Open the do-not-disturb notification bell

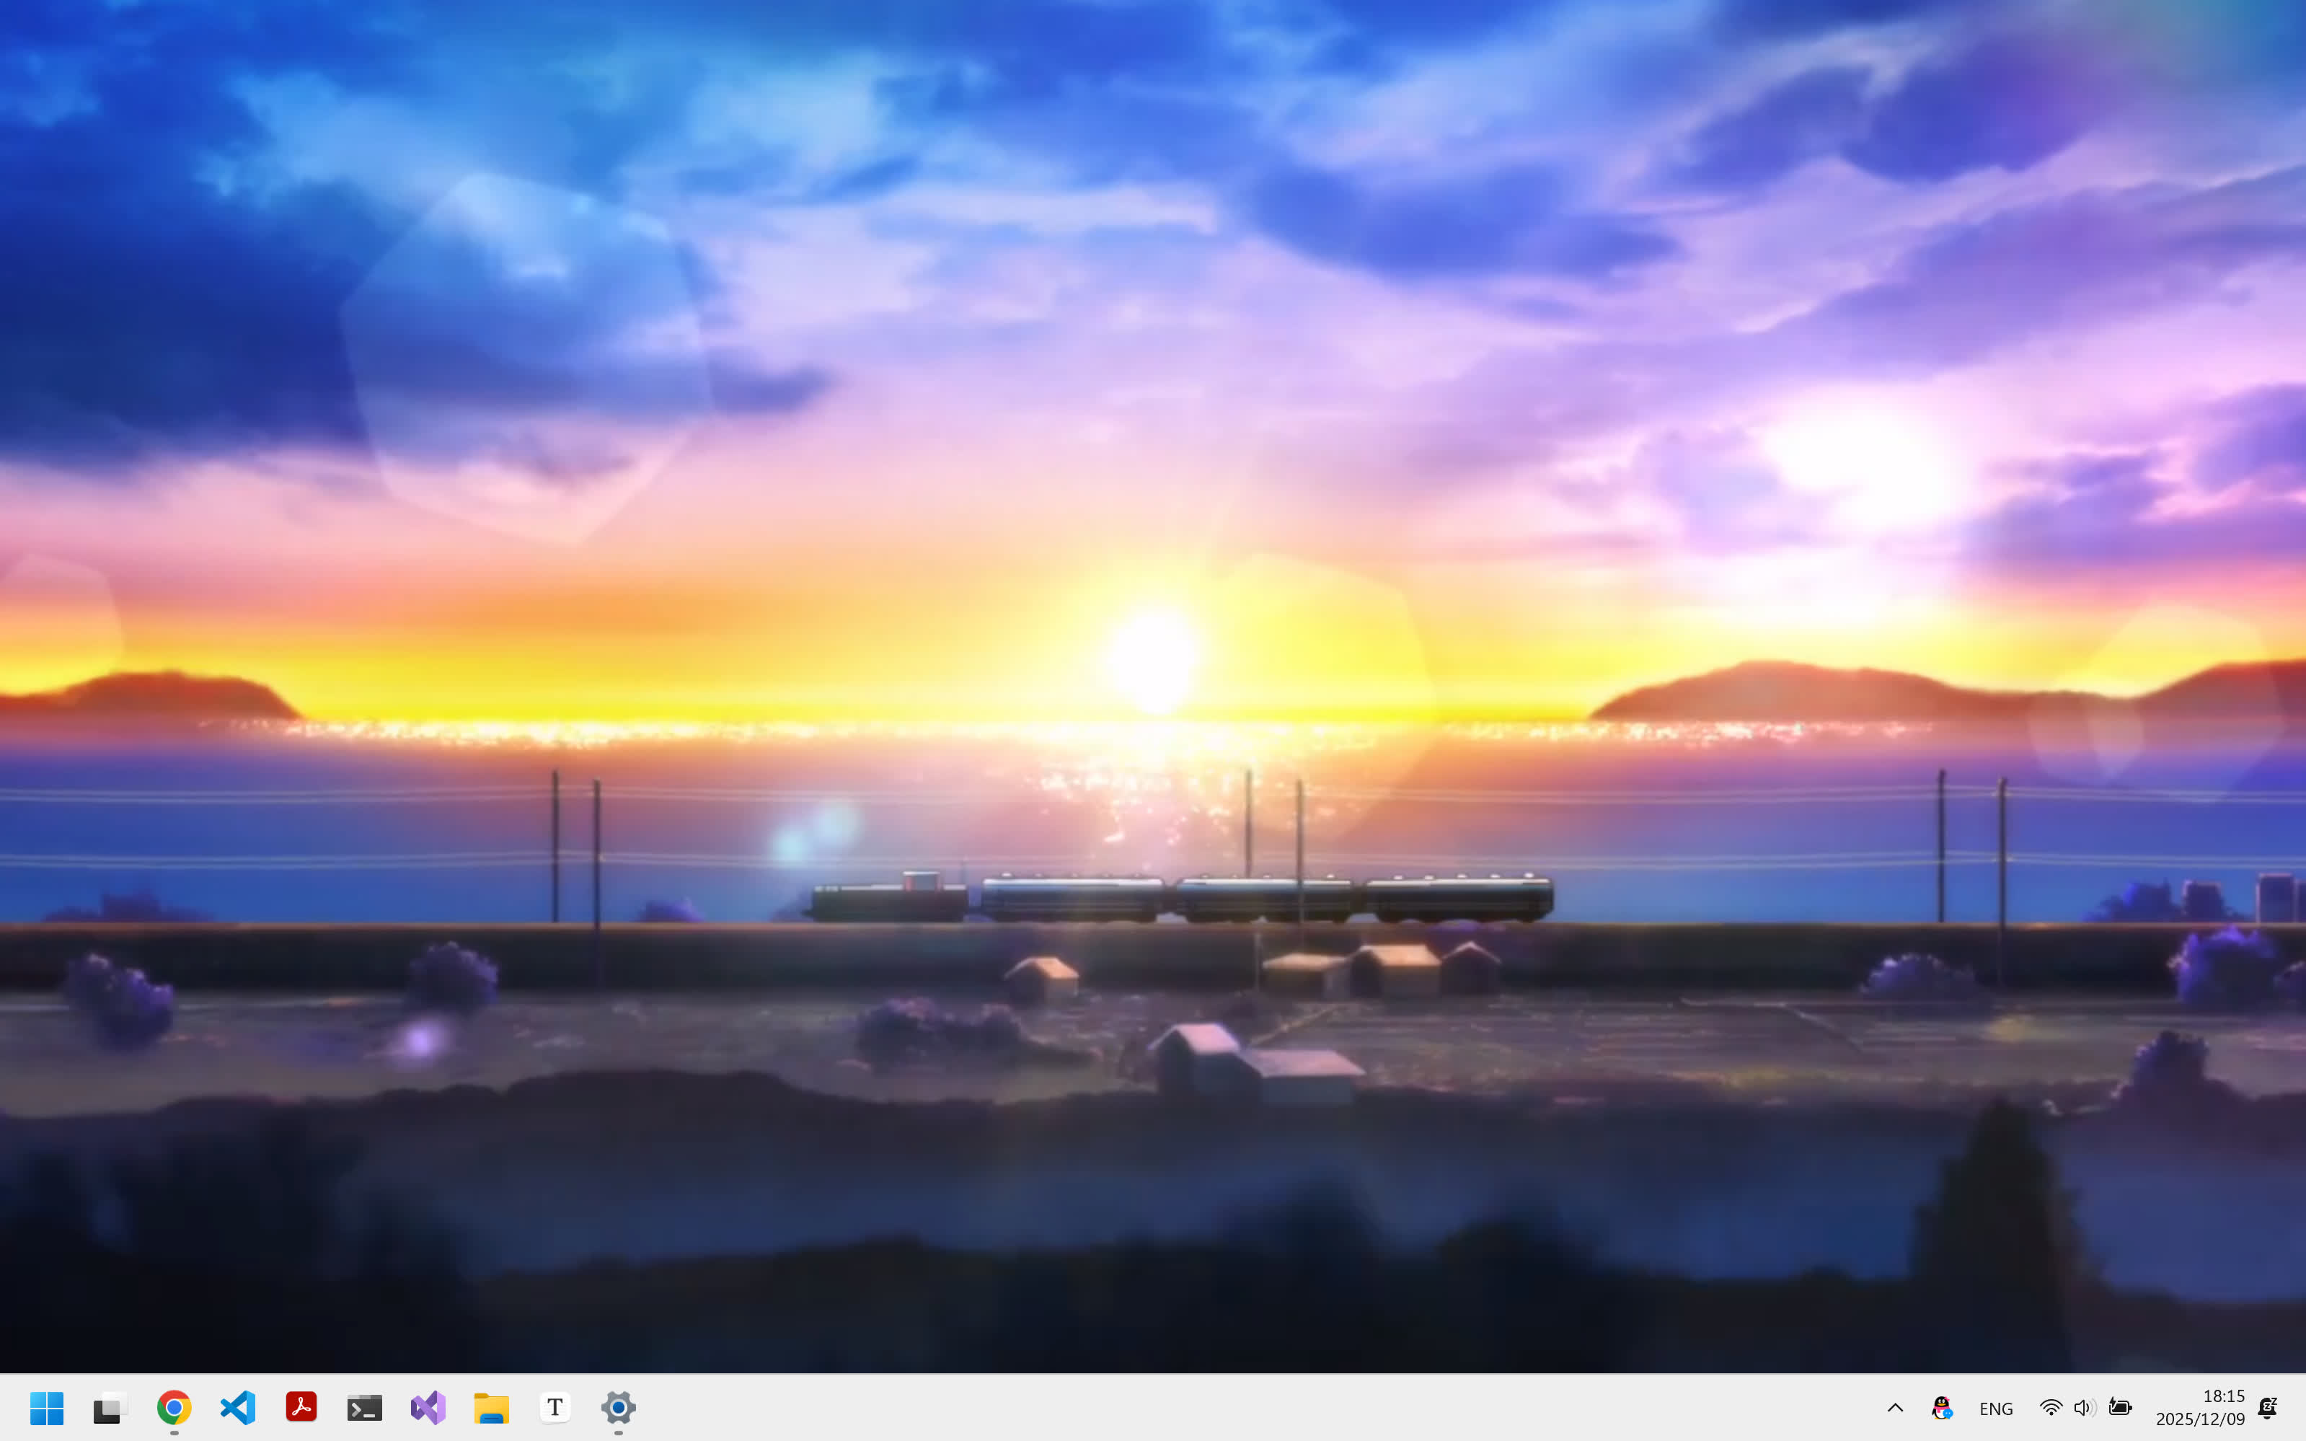(x=2268, y=1408)
